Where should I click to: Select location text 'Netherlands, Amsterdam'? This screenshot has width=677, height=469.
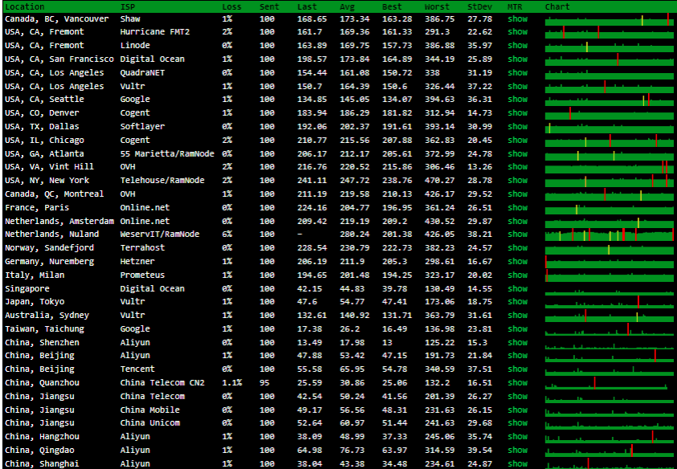pyautogui.click(x=59, y=222)
